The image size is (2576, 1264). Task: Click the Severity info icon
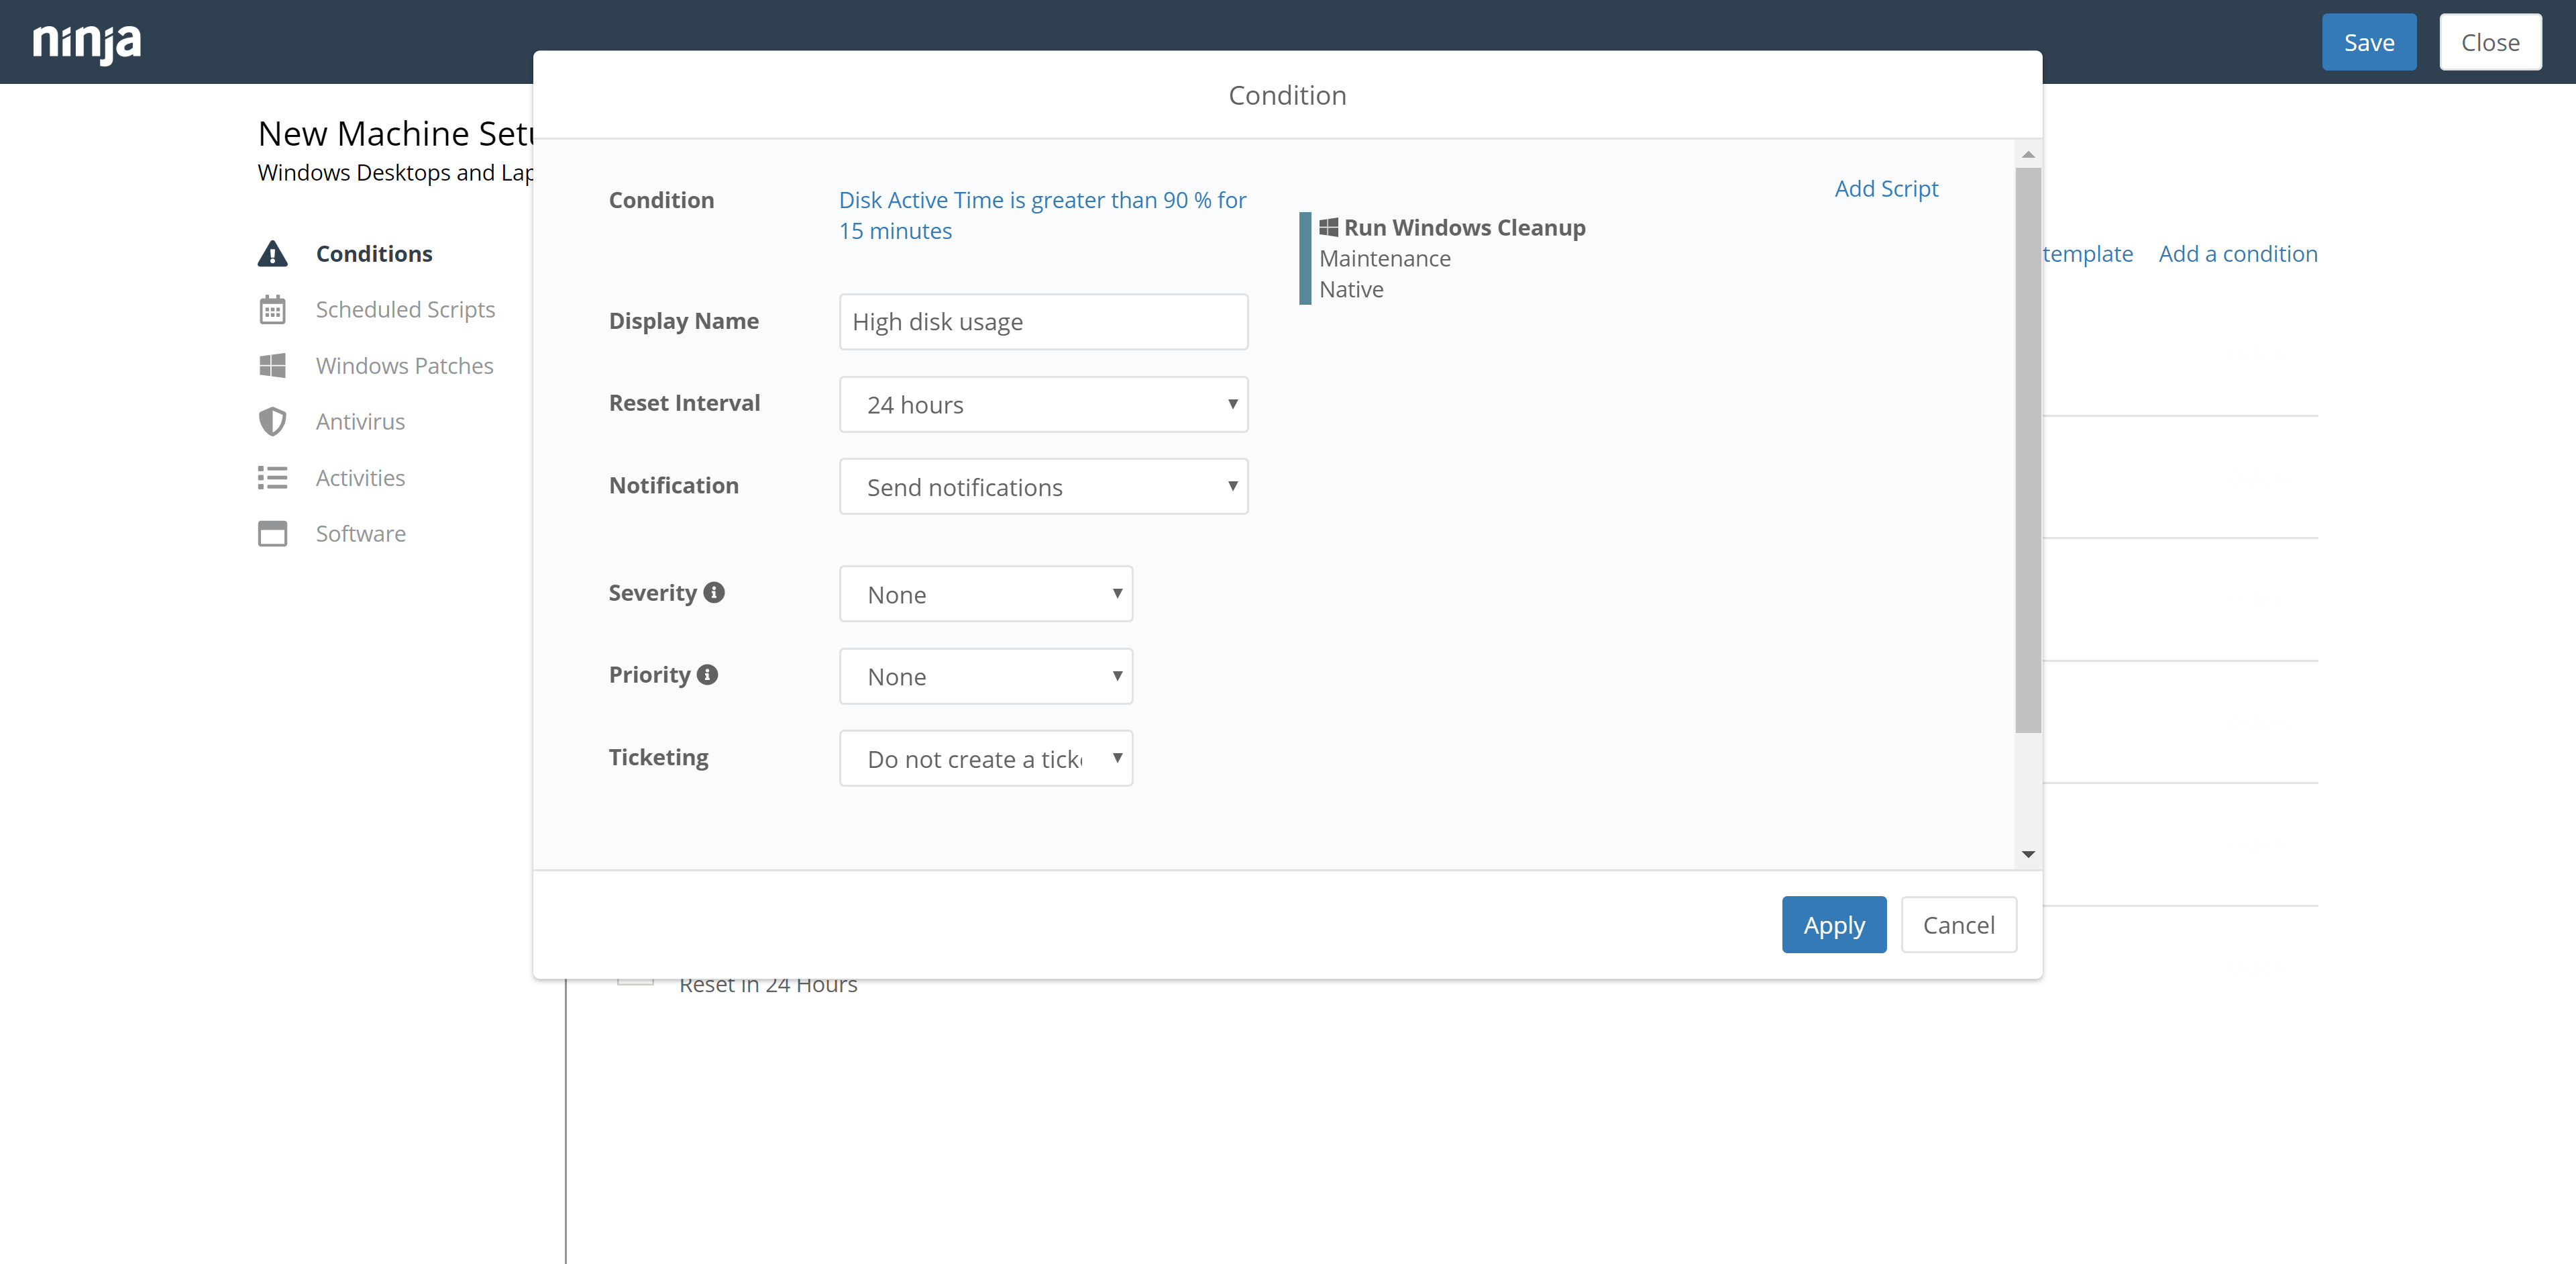pos(714,591)
